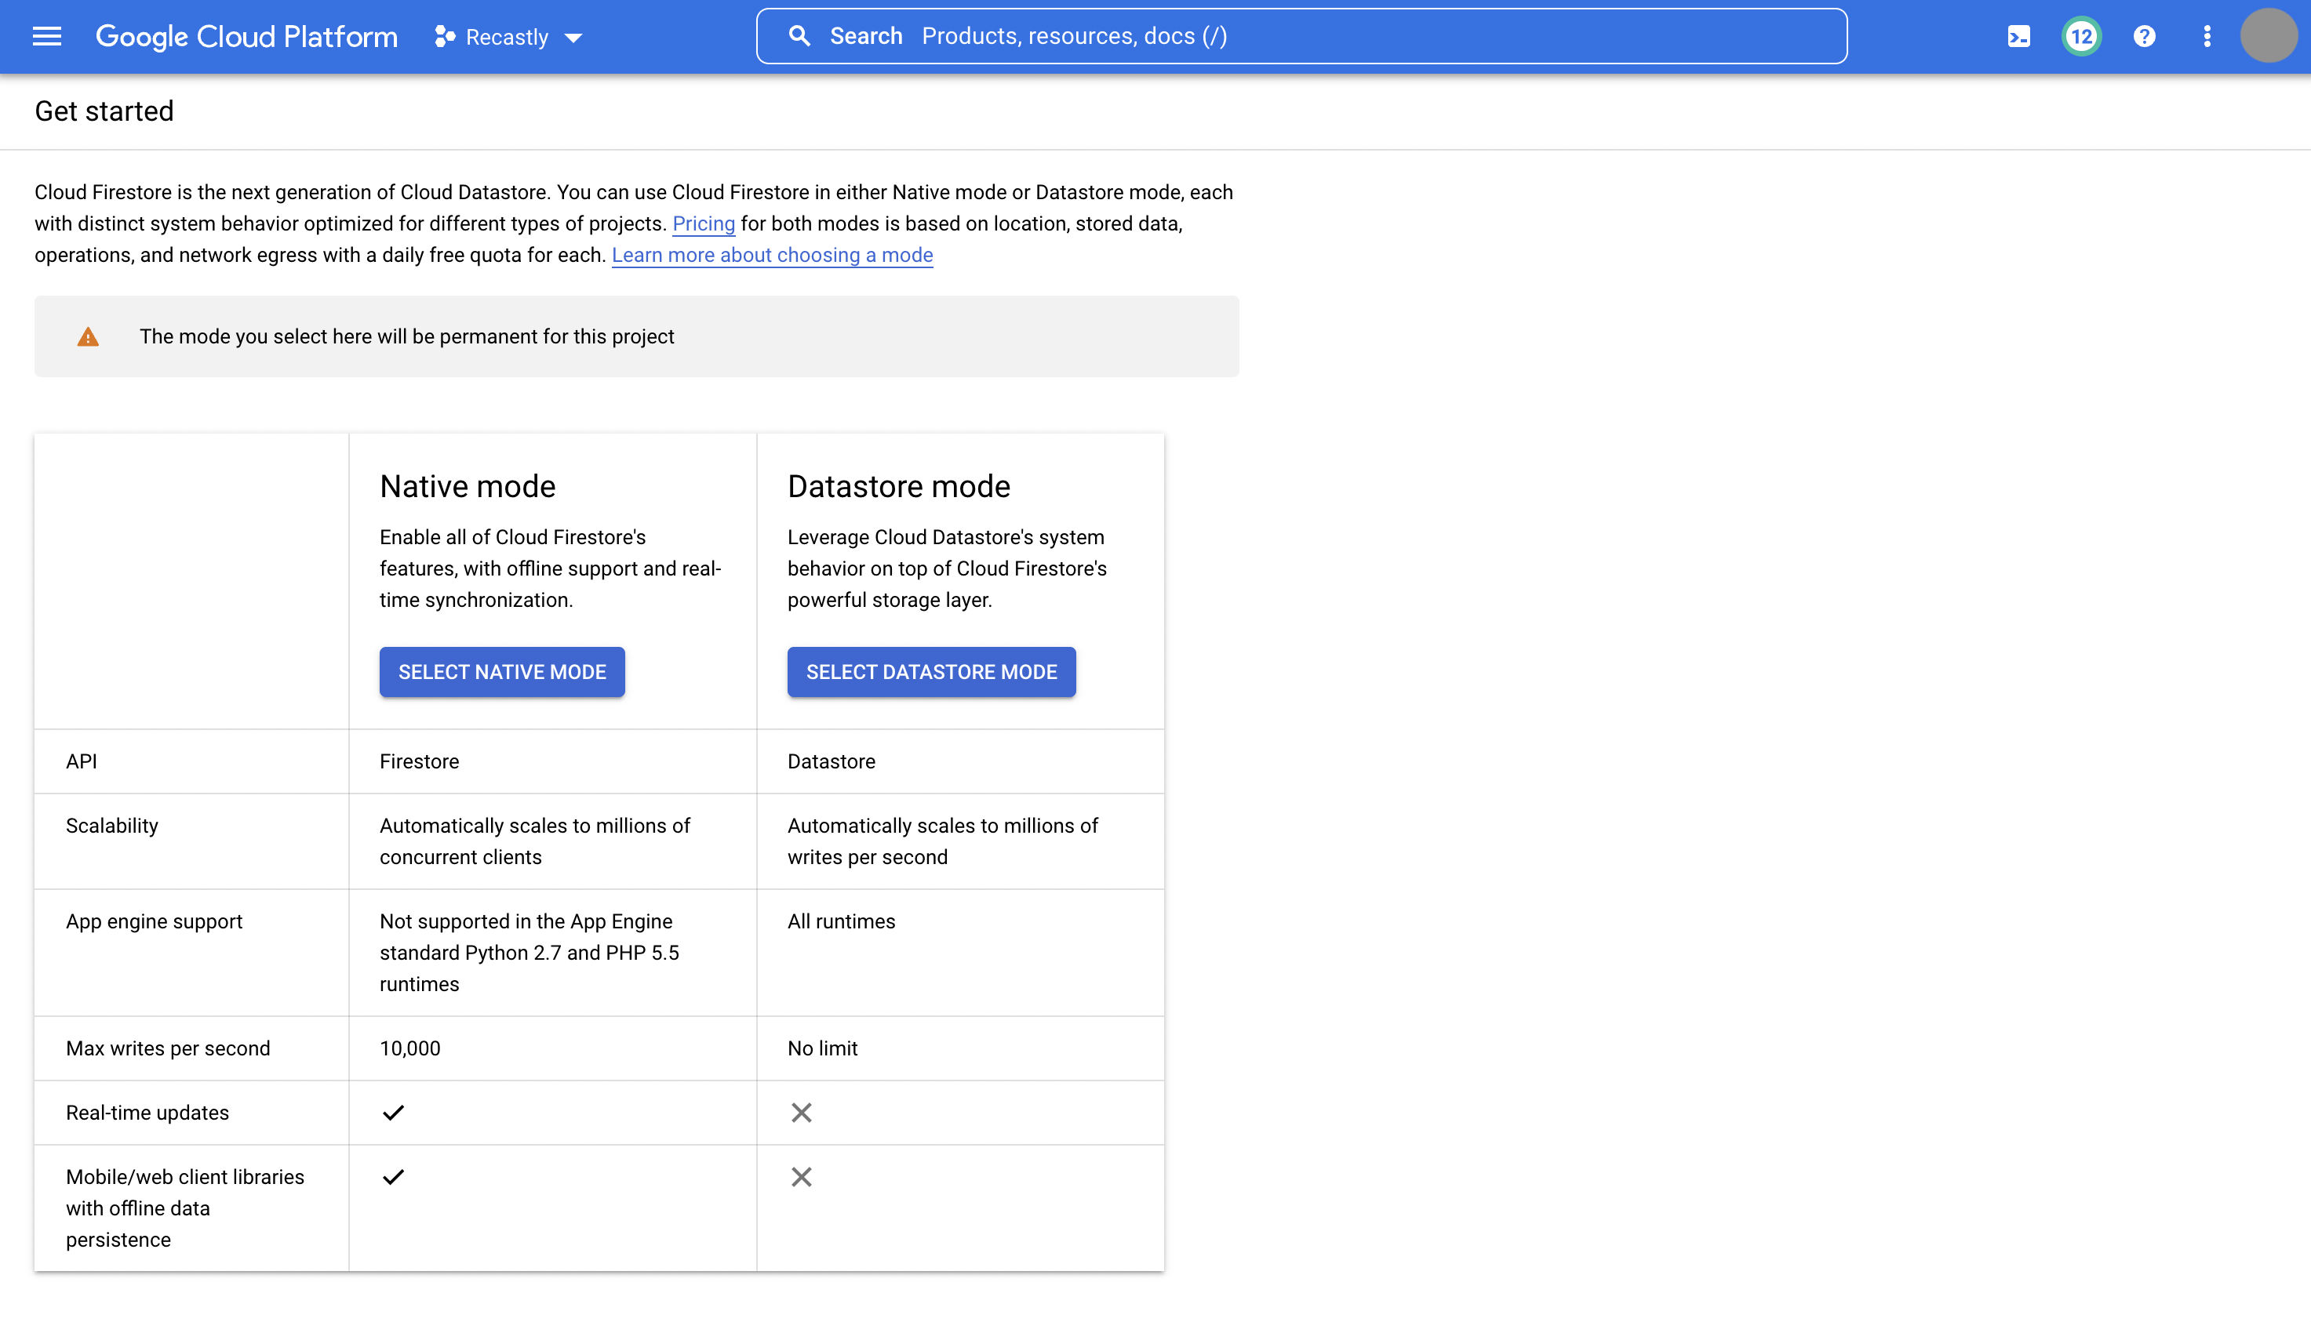Click the hamburger navigation menu icon

pyautogui.click(x=45, y=37)
